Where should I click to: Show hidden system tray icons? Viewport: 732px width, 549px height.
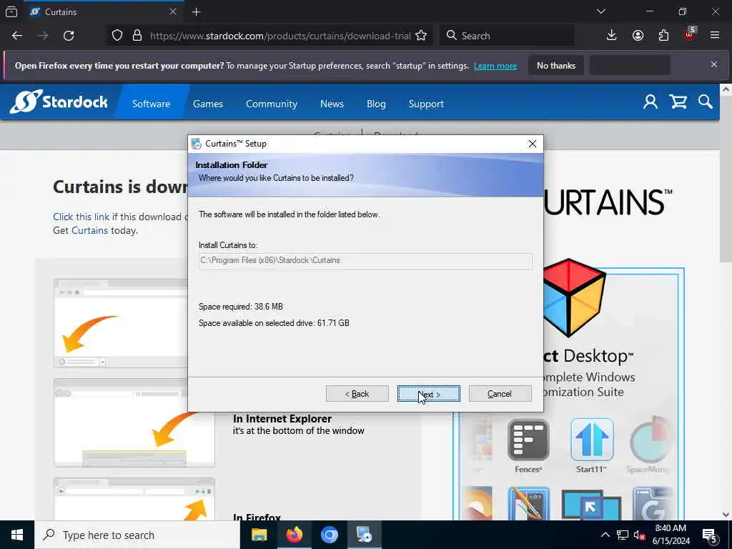[605, 535]
